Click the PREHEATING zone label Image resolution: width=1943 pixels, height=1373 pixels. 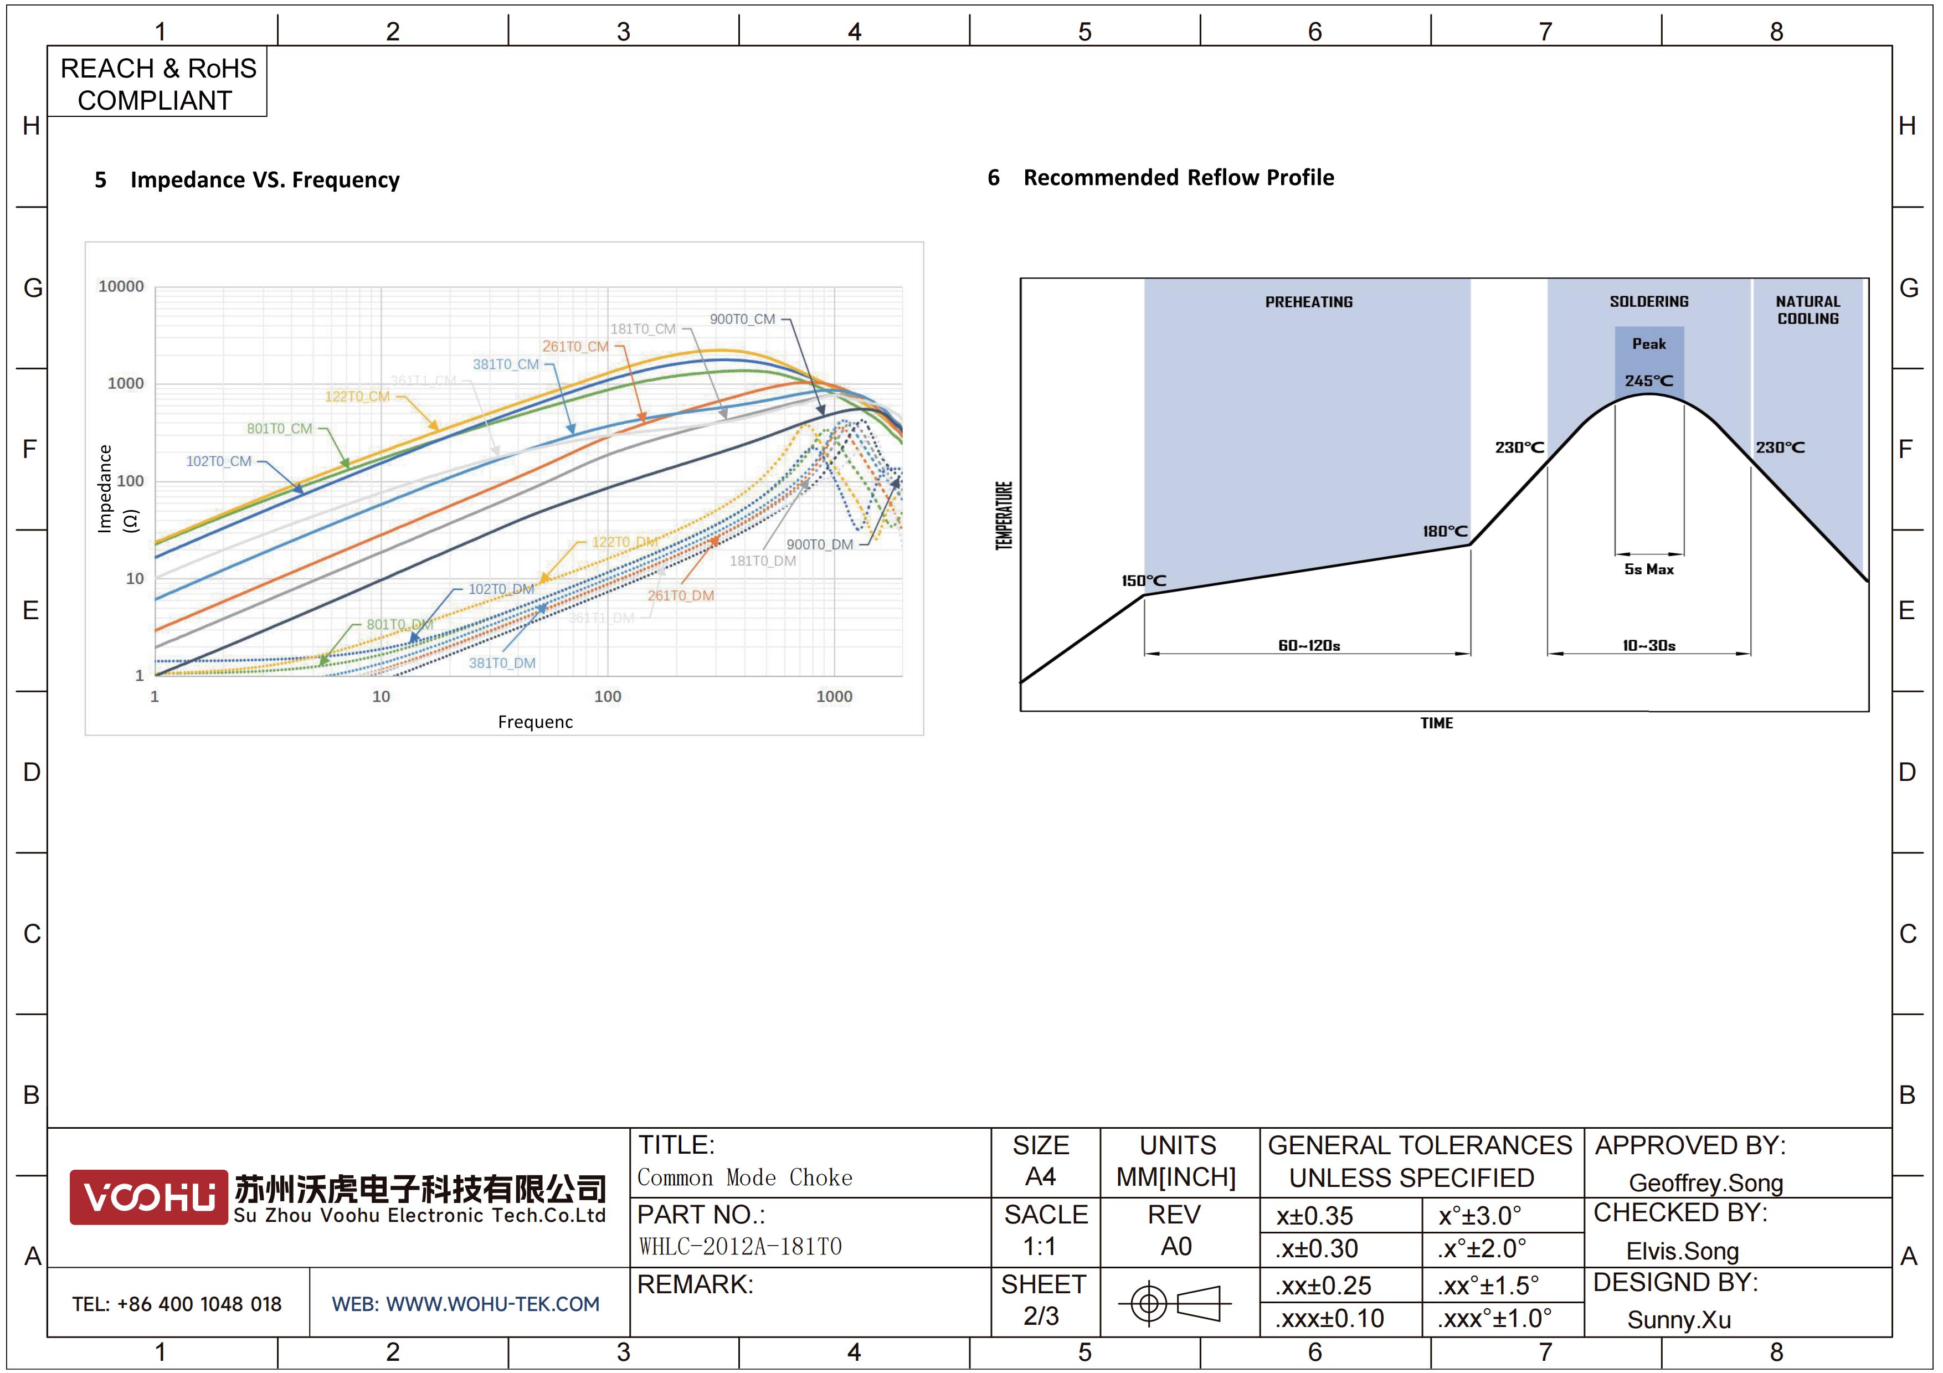pyautogui.click(x=1309, y=302)
